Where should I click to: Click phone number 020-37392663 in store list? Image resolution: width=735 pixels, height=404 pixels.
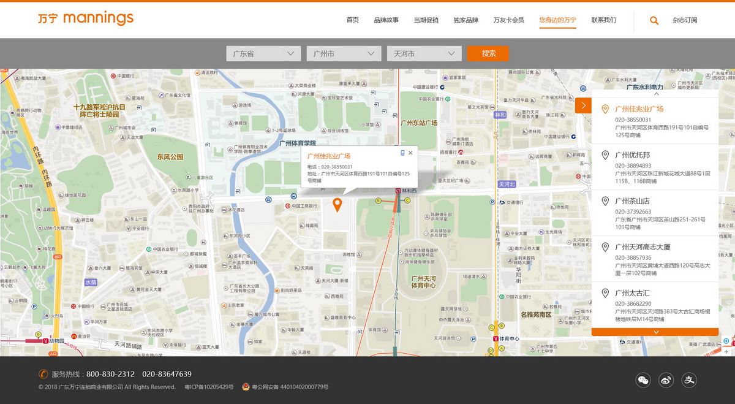click(633, 212)
